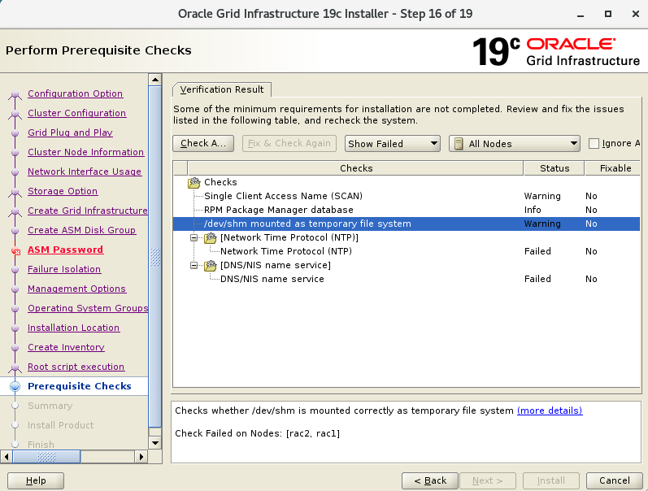The image size is (648, 491).
Task: Click the nodes icon in All Nodes dropdown
Action: click(x=459, y=144)
